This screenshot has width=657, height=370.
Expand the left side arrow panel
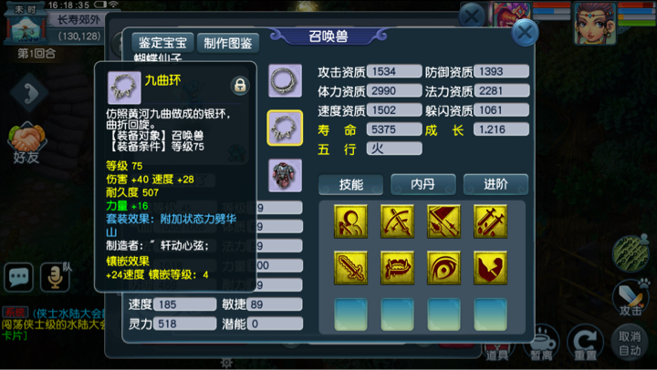pyautogui.click(x=28, y=93)
